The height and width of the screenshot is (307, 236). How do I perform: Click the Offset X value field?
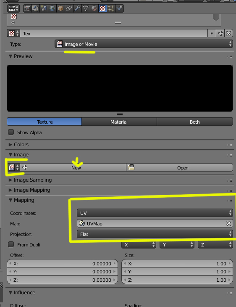63,264
